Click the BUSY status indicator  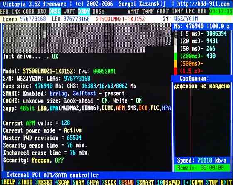point(99,12)
